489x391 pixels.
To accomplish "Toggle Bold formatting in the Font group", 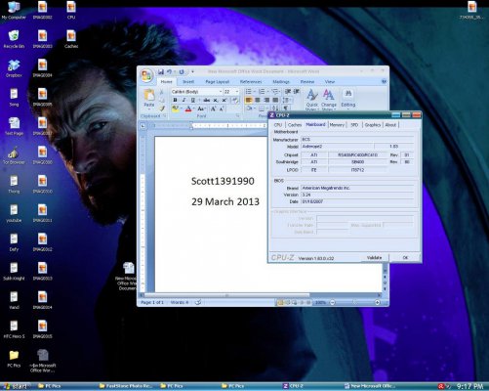I will (175, 100).
